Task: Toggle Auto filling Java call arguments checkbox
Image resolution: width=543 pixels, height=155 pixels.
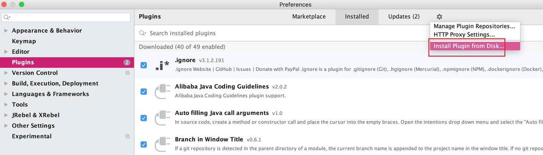Action: pos(143,118)
